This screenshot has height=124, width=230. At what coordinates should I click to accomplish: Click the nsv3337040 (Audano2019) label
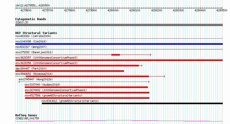pos(42,85)
